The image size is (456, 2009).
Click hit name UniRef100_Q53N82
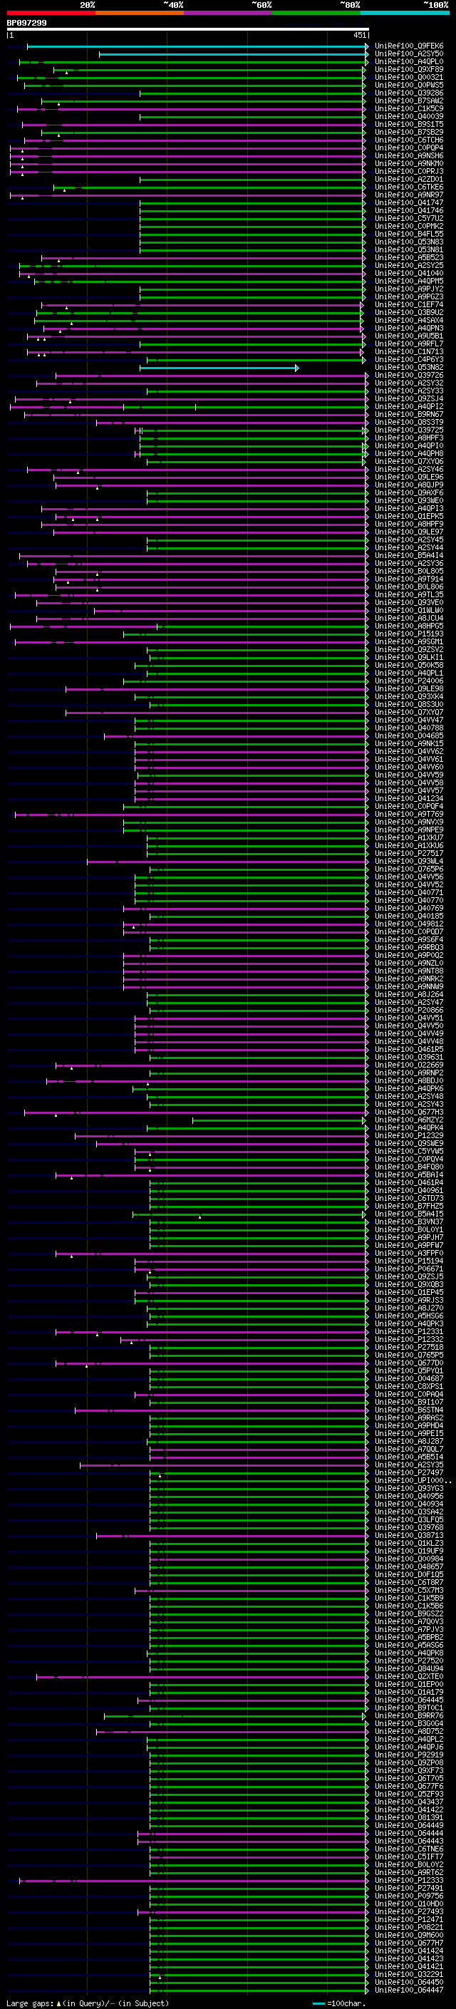[409, 367]
